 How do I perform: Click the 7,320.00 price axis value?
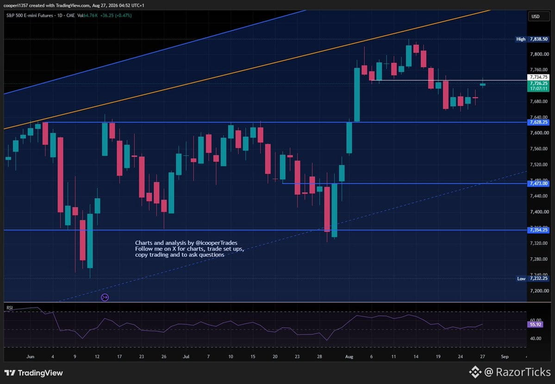539,244
